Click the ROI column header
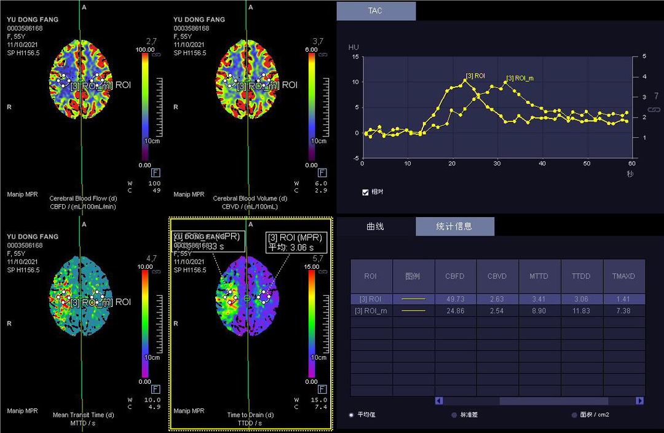This screenshot has width=664, height=433. pos(371,276)
